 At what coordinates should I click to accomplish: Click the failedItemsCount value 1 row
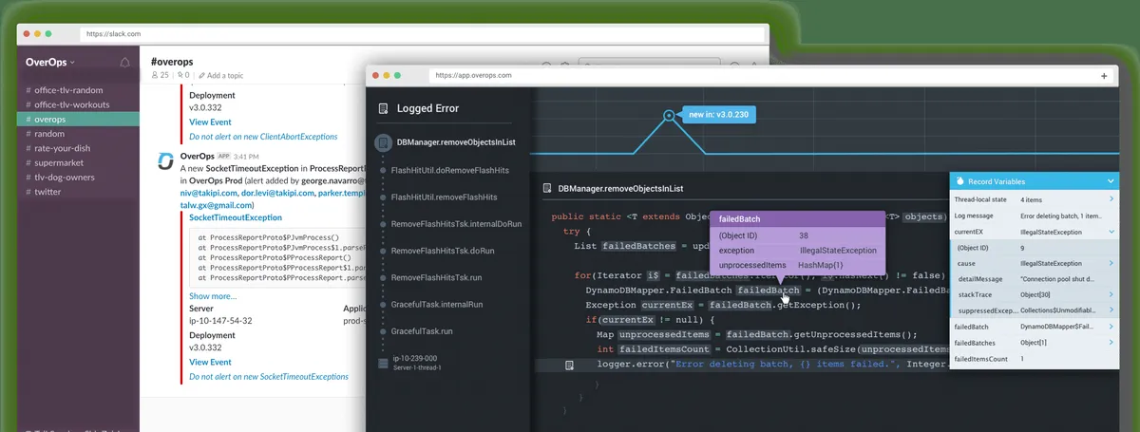[x=1035, y=358]
